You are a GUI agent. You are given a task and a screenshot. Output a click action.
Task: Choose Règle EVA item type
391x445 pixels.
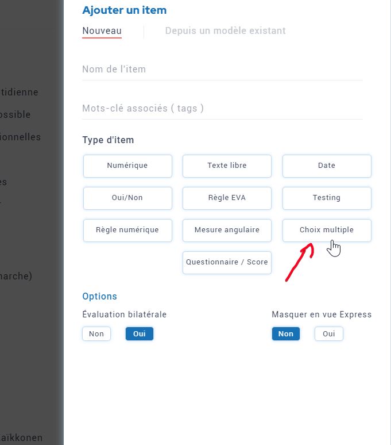click(227, 198)
